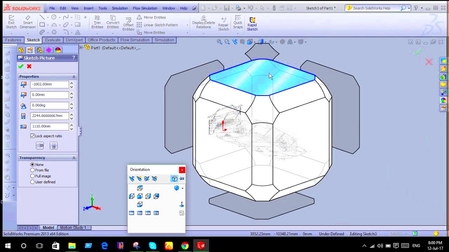Click Mirror Entities
Viewport: 449px width, 252px height.
tap(151, 17)
